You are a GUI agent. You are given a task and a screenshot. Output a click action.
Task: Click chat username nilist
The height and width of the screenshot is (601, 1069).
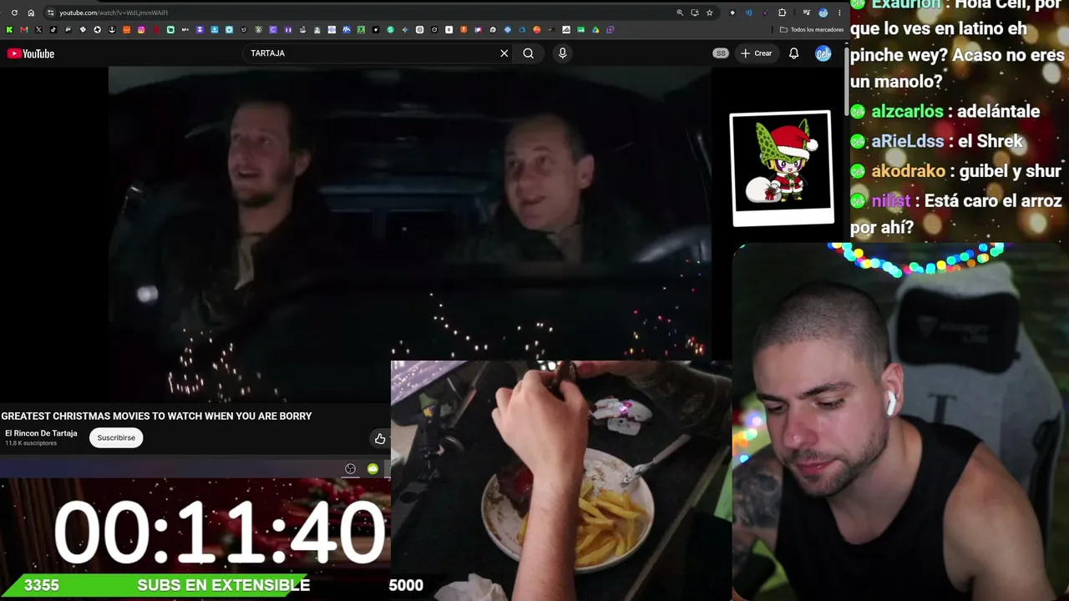891,200
